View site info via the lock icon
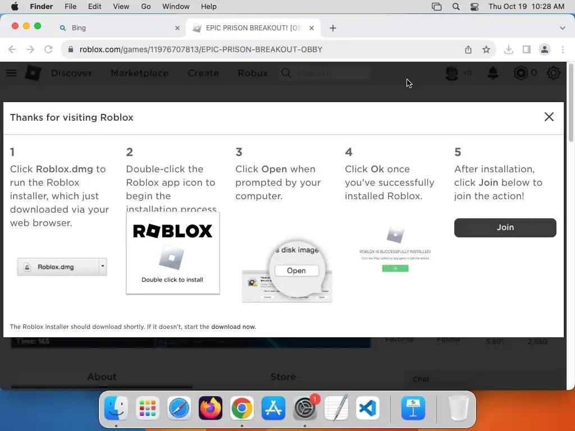Image resolution: width=575 pixels, height=431 pixels. pos(71,49)
